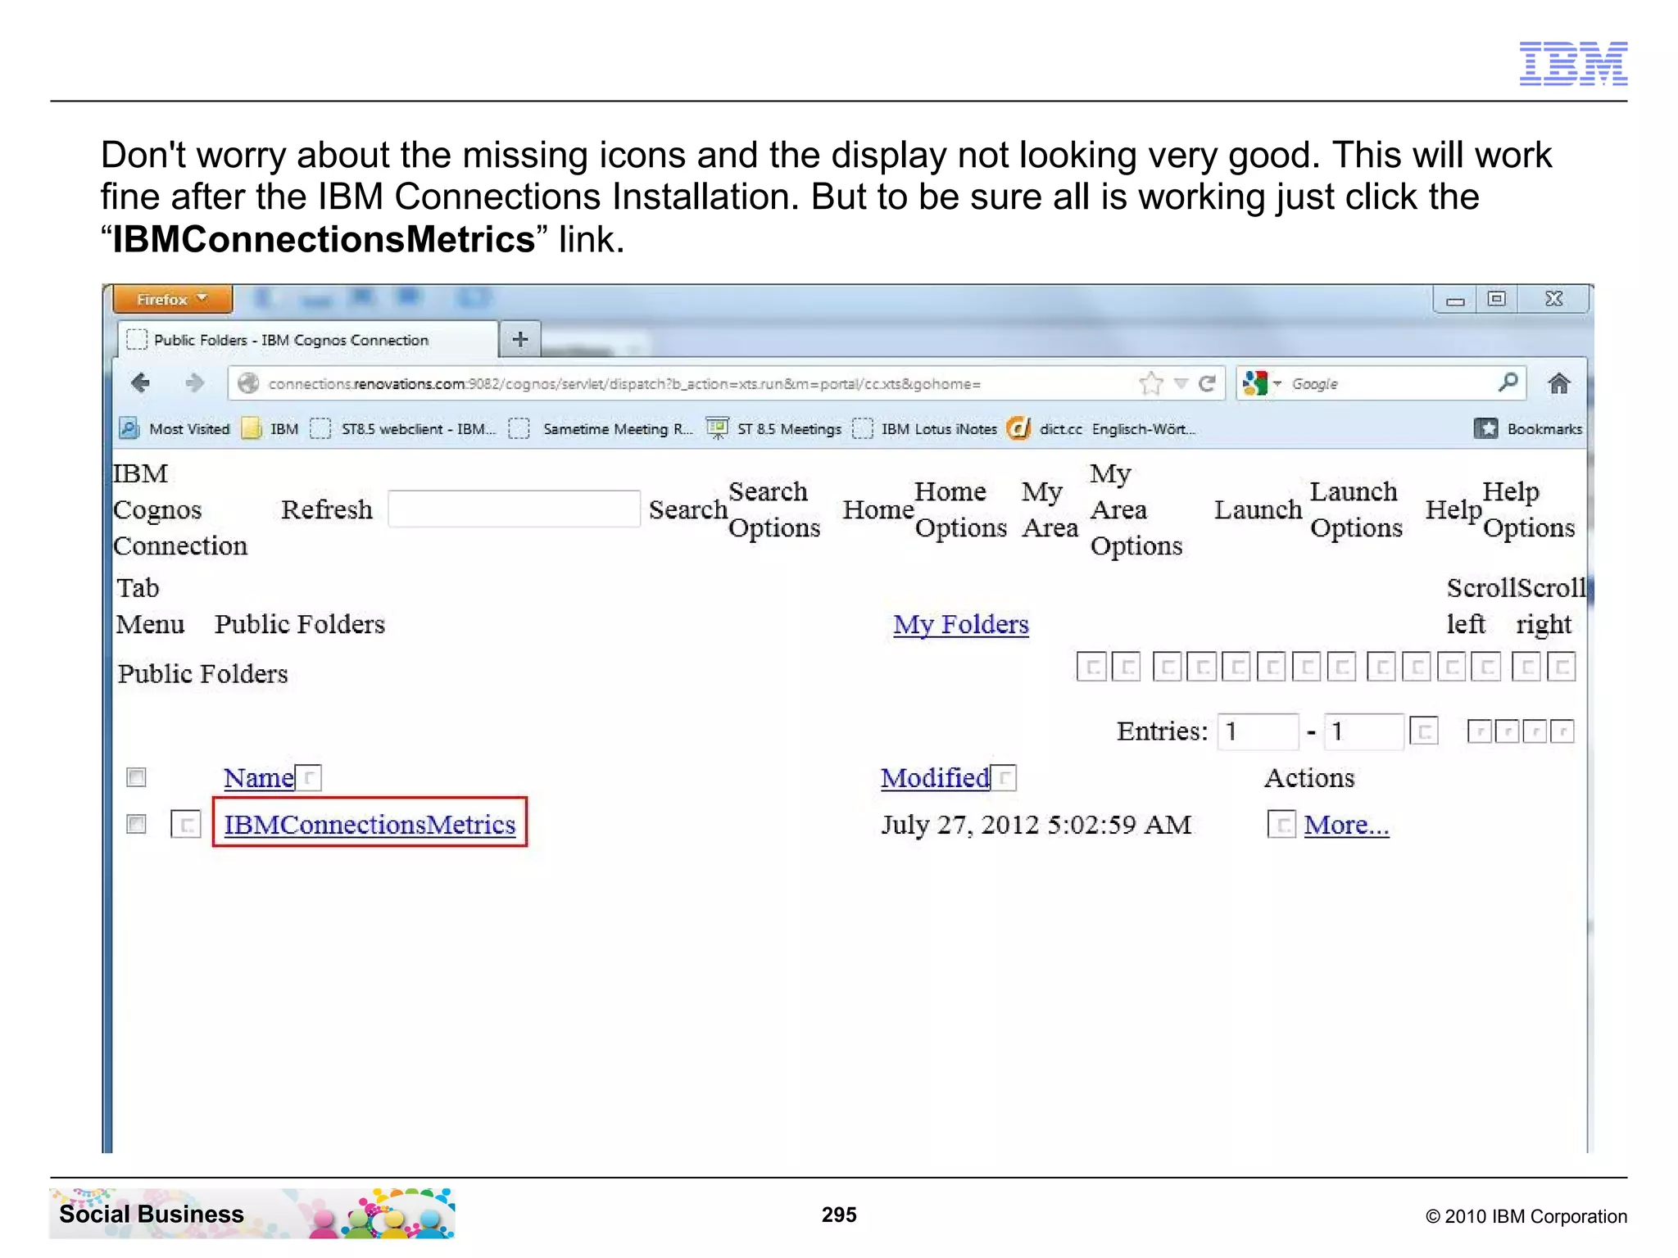Reload the page with refresh icon
The width and height of the screenshot is (1678, 1258).
1207,383
